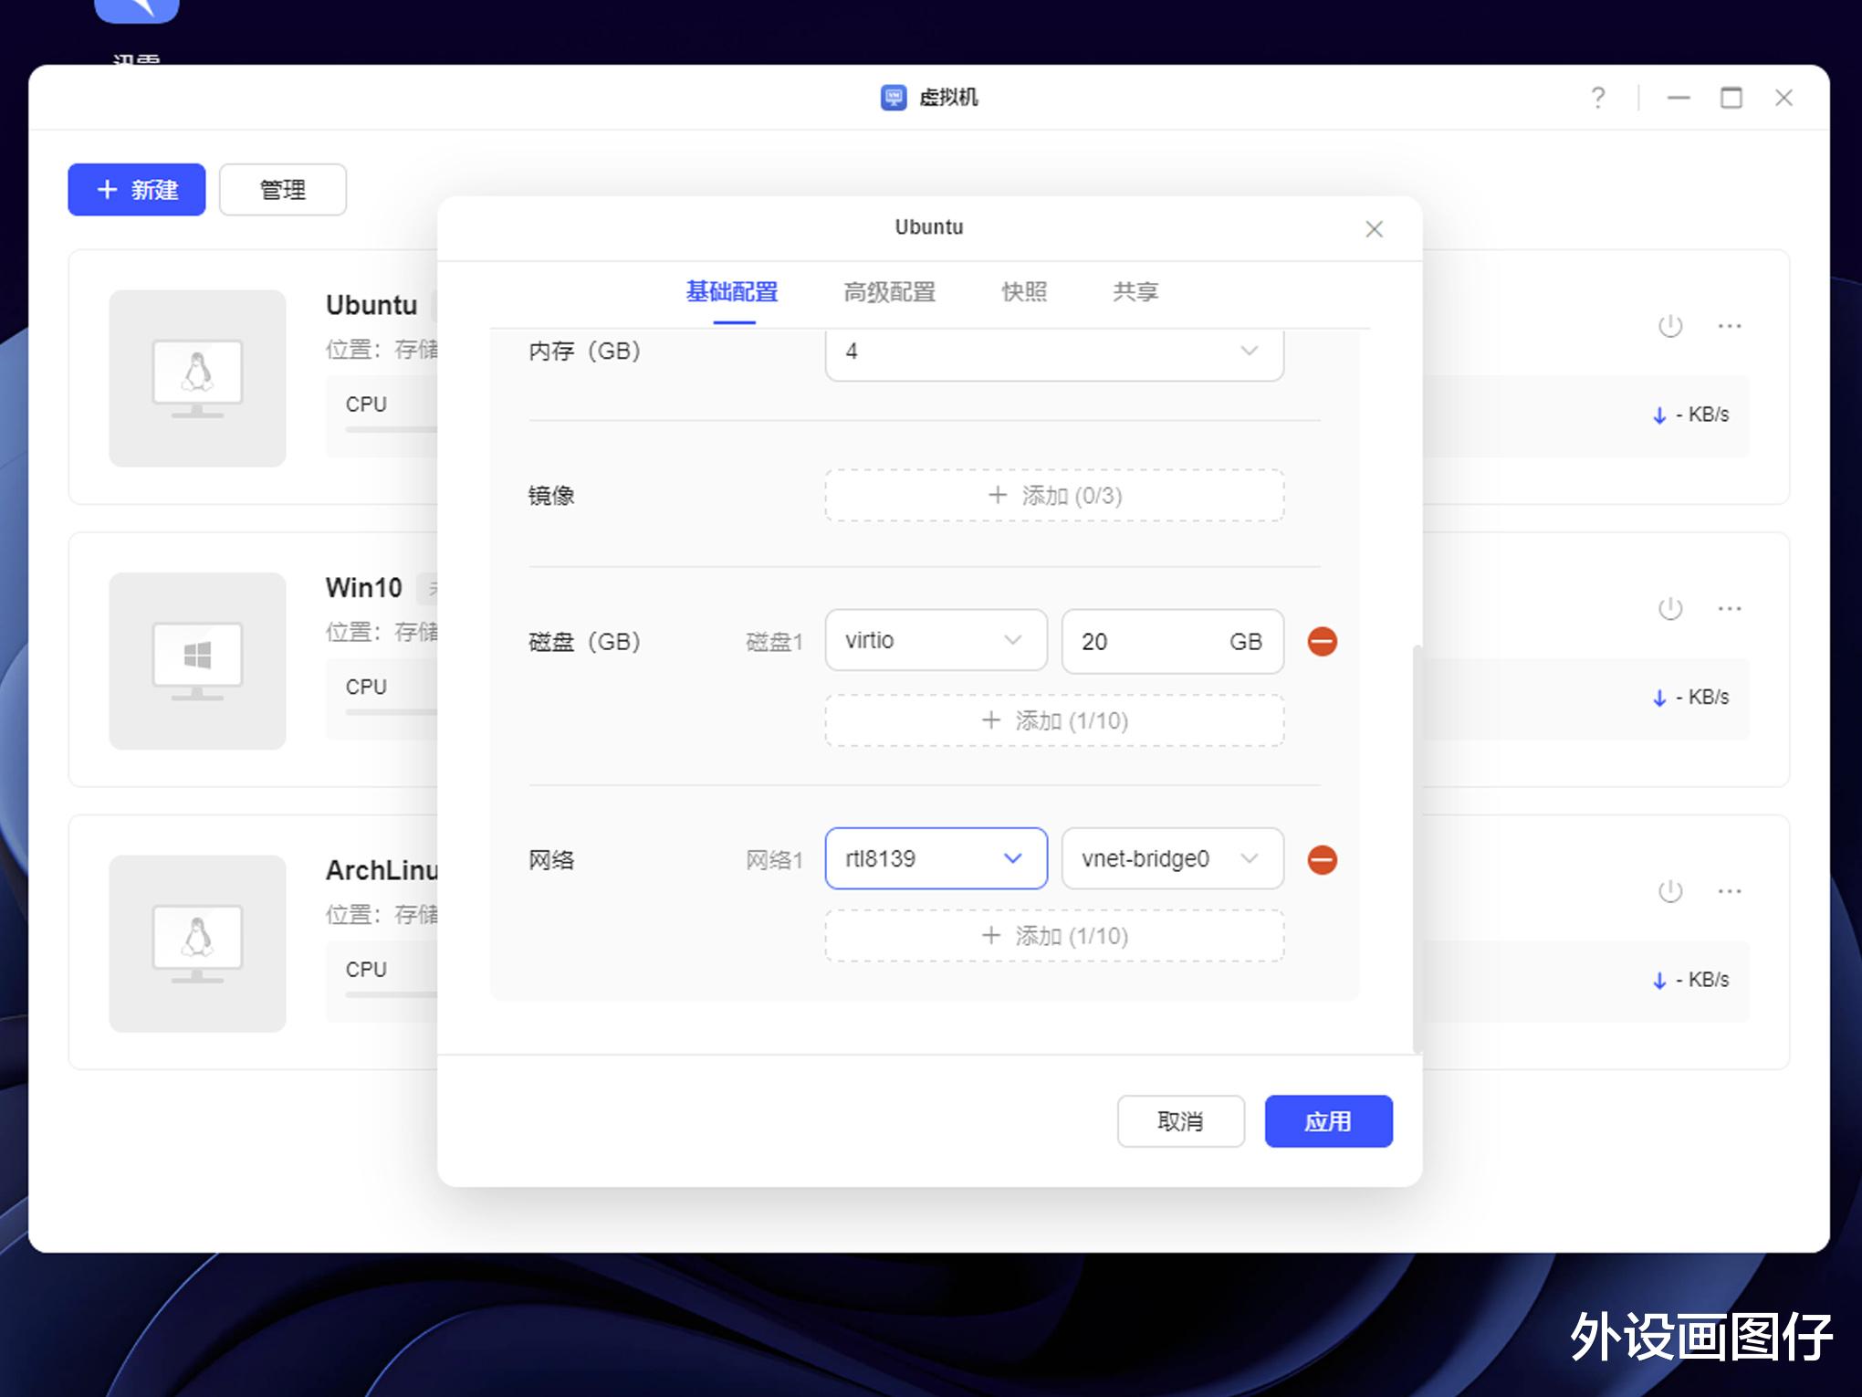The image size is (1862, 1397).
Task: Open Win10 VM more options menu
Action: click(1729, 608)
